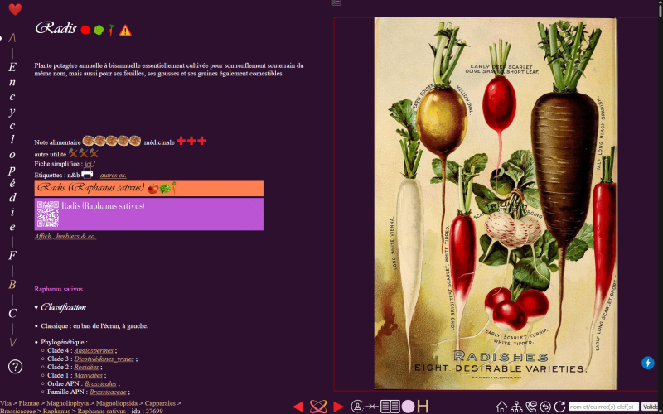Click the orbiting atom logo icon
The width and height of the screenshot is (663, 414).
coord(318,407)
